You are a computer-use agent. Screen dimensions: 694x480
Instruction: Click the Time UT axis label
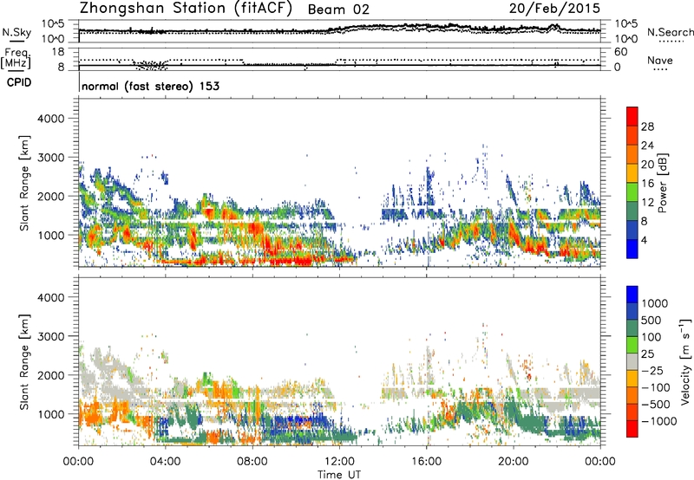[339, 474]
